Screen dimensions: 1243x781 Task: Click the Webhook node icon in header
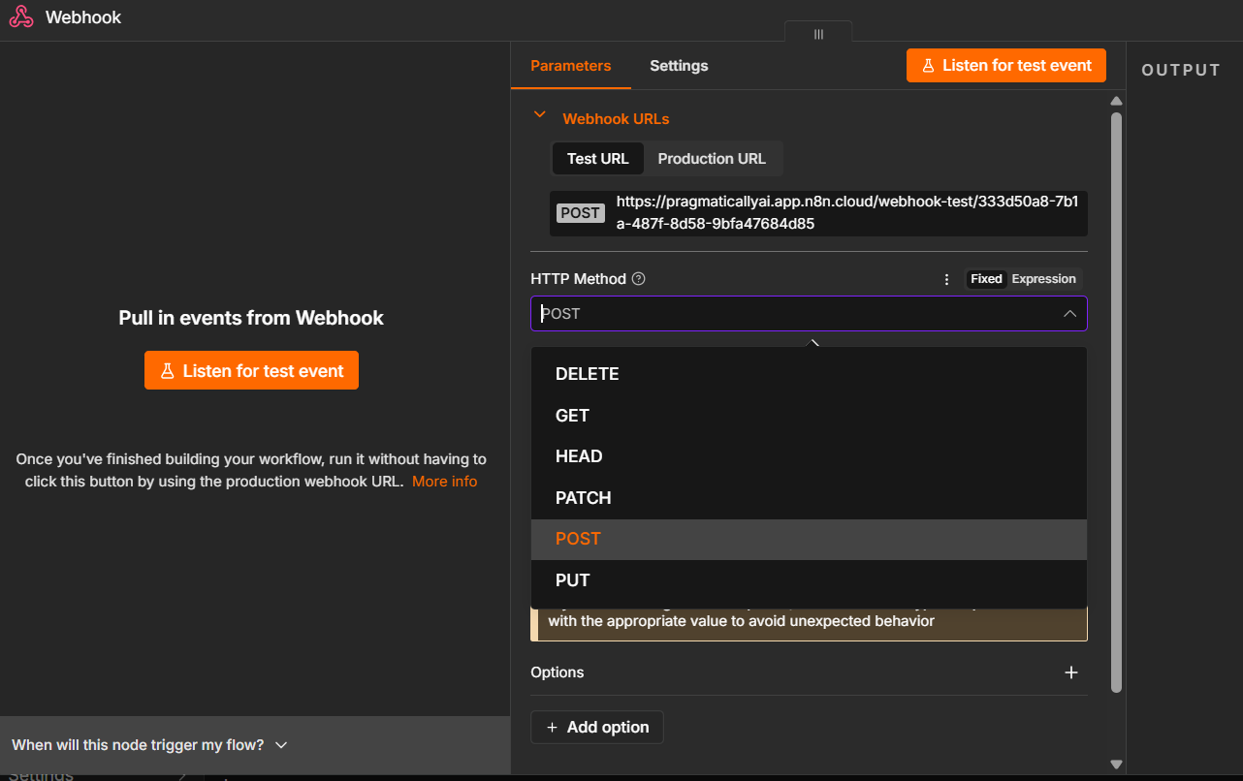click(20, 17)
